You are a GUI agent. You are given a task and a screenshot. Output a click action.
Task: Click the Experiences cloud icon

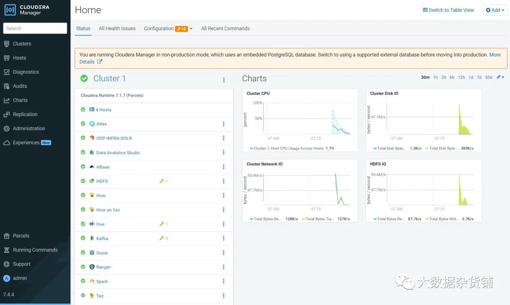[7, 143]
